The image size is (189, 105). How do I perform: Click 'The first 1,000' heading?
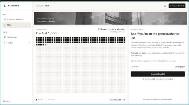[x=46, y=33]
